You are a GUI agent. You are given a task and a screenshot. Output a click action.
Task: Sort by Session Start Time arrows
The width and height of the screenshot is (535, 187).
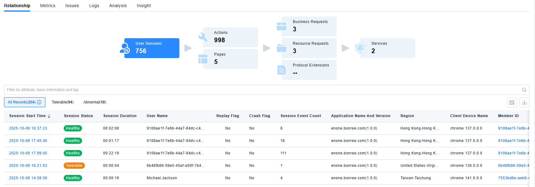pos(49,116)
